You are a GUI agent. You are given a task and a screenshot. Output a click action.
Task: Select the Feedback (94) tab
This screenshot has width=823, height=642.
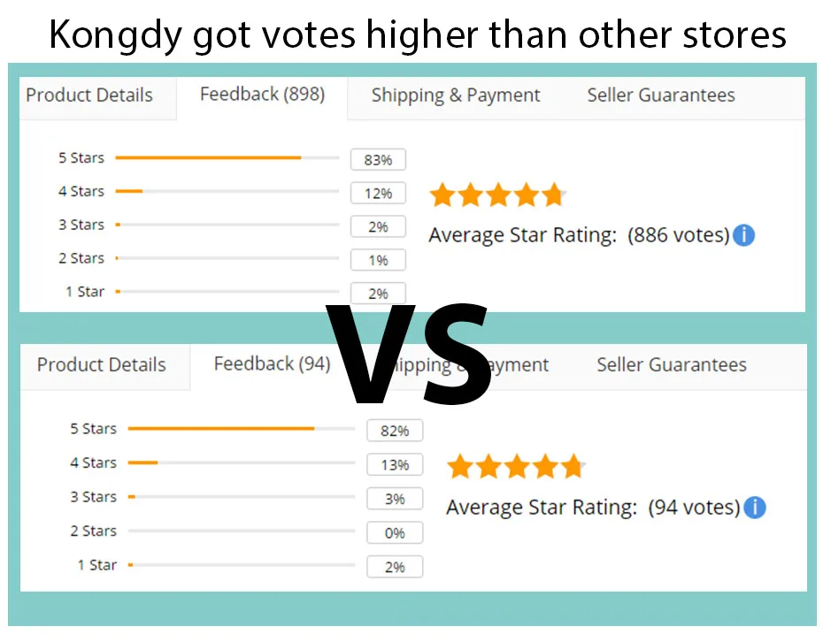[x=272, y=364]
